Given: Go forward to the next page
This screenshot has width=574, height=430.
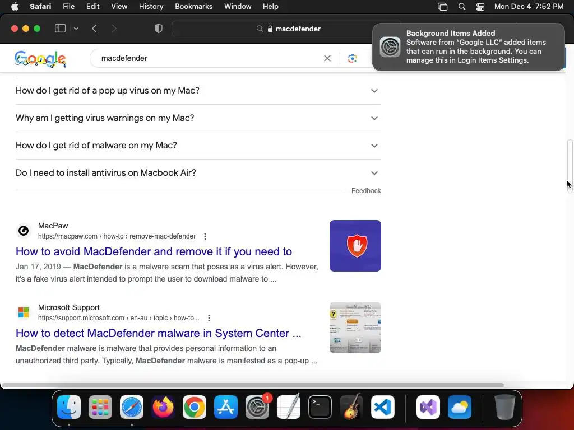Looking at the screenshot, I should pyautogui.click(x=114, y=29).
